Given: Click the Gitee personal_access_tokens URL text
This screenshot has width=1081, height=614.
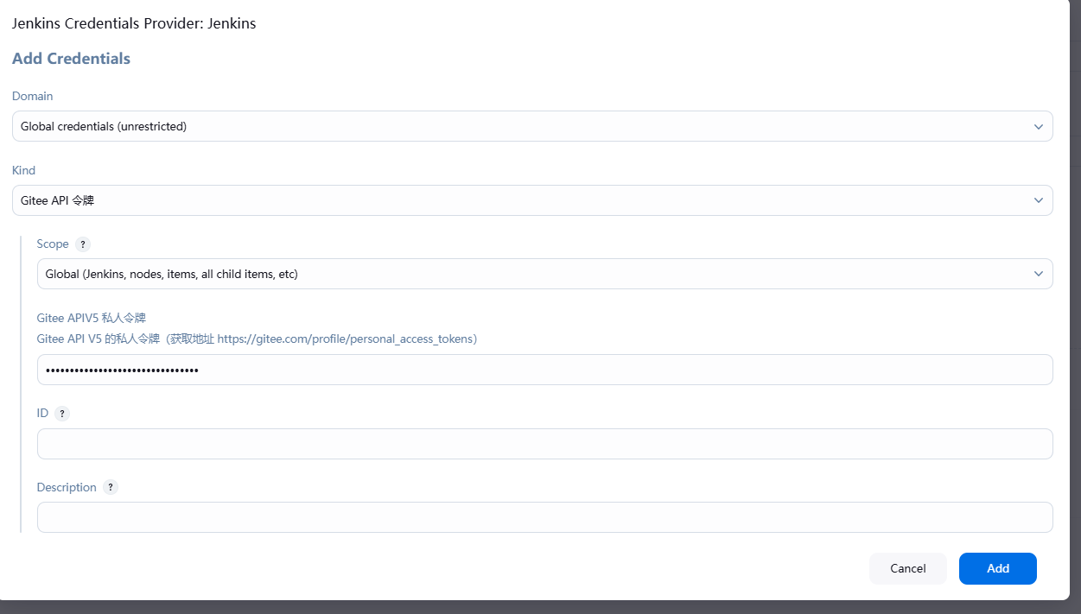Looking at the screenshot, I should 345,339.
